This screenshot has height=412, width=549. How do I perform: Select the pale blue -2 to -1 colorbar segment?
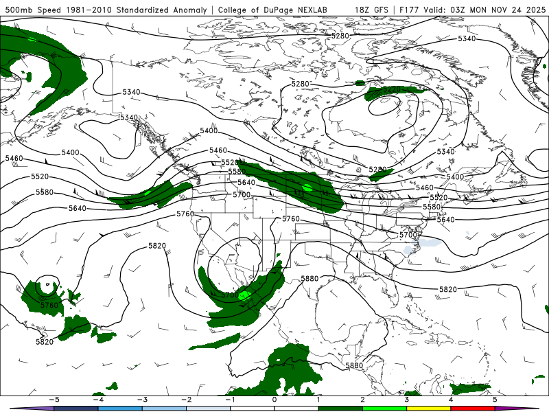209,409
